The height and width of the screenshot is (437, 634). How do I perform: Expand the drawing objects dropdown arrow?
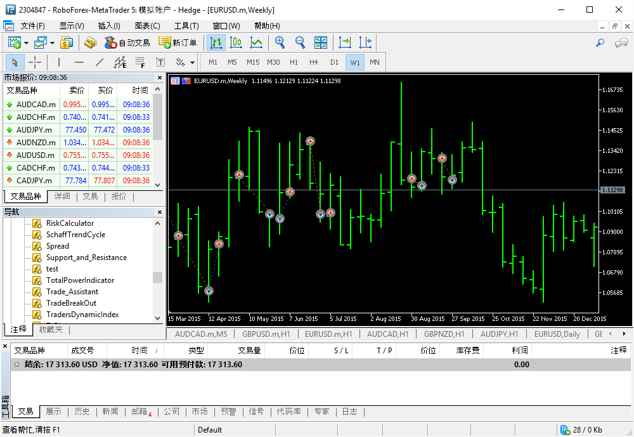(193, 62)
